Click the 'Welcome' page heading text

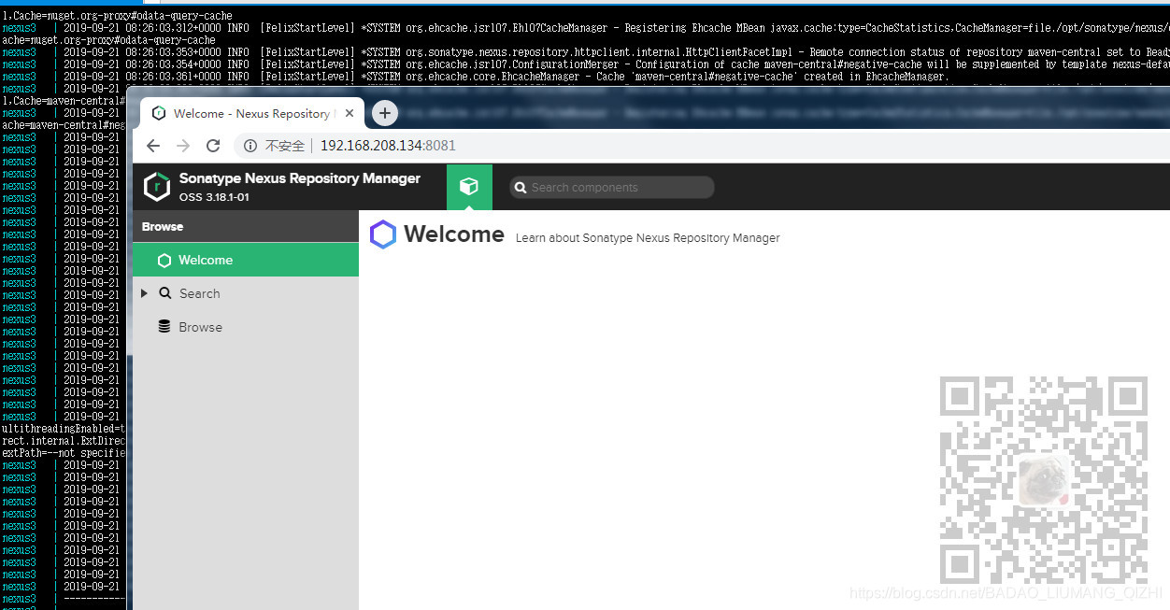pyautogui.click(x=454, y=234)
